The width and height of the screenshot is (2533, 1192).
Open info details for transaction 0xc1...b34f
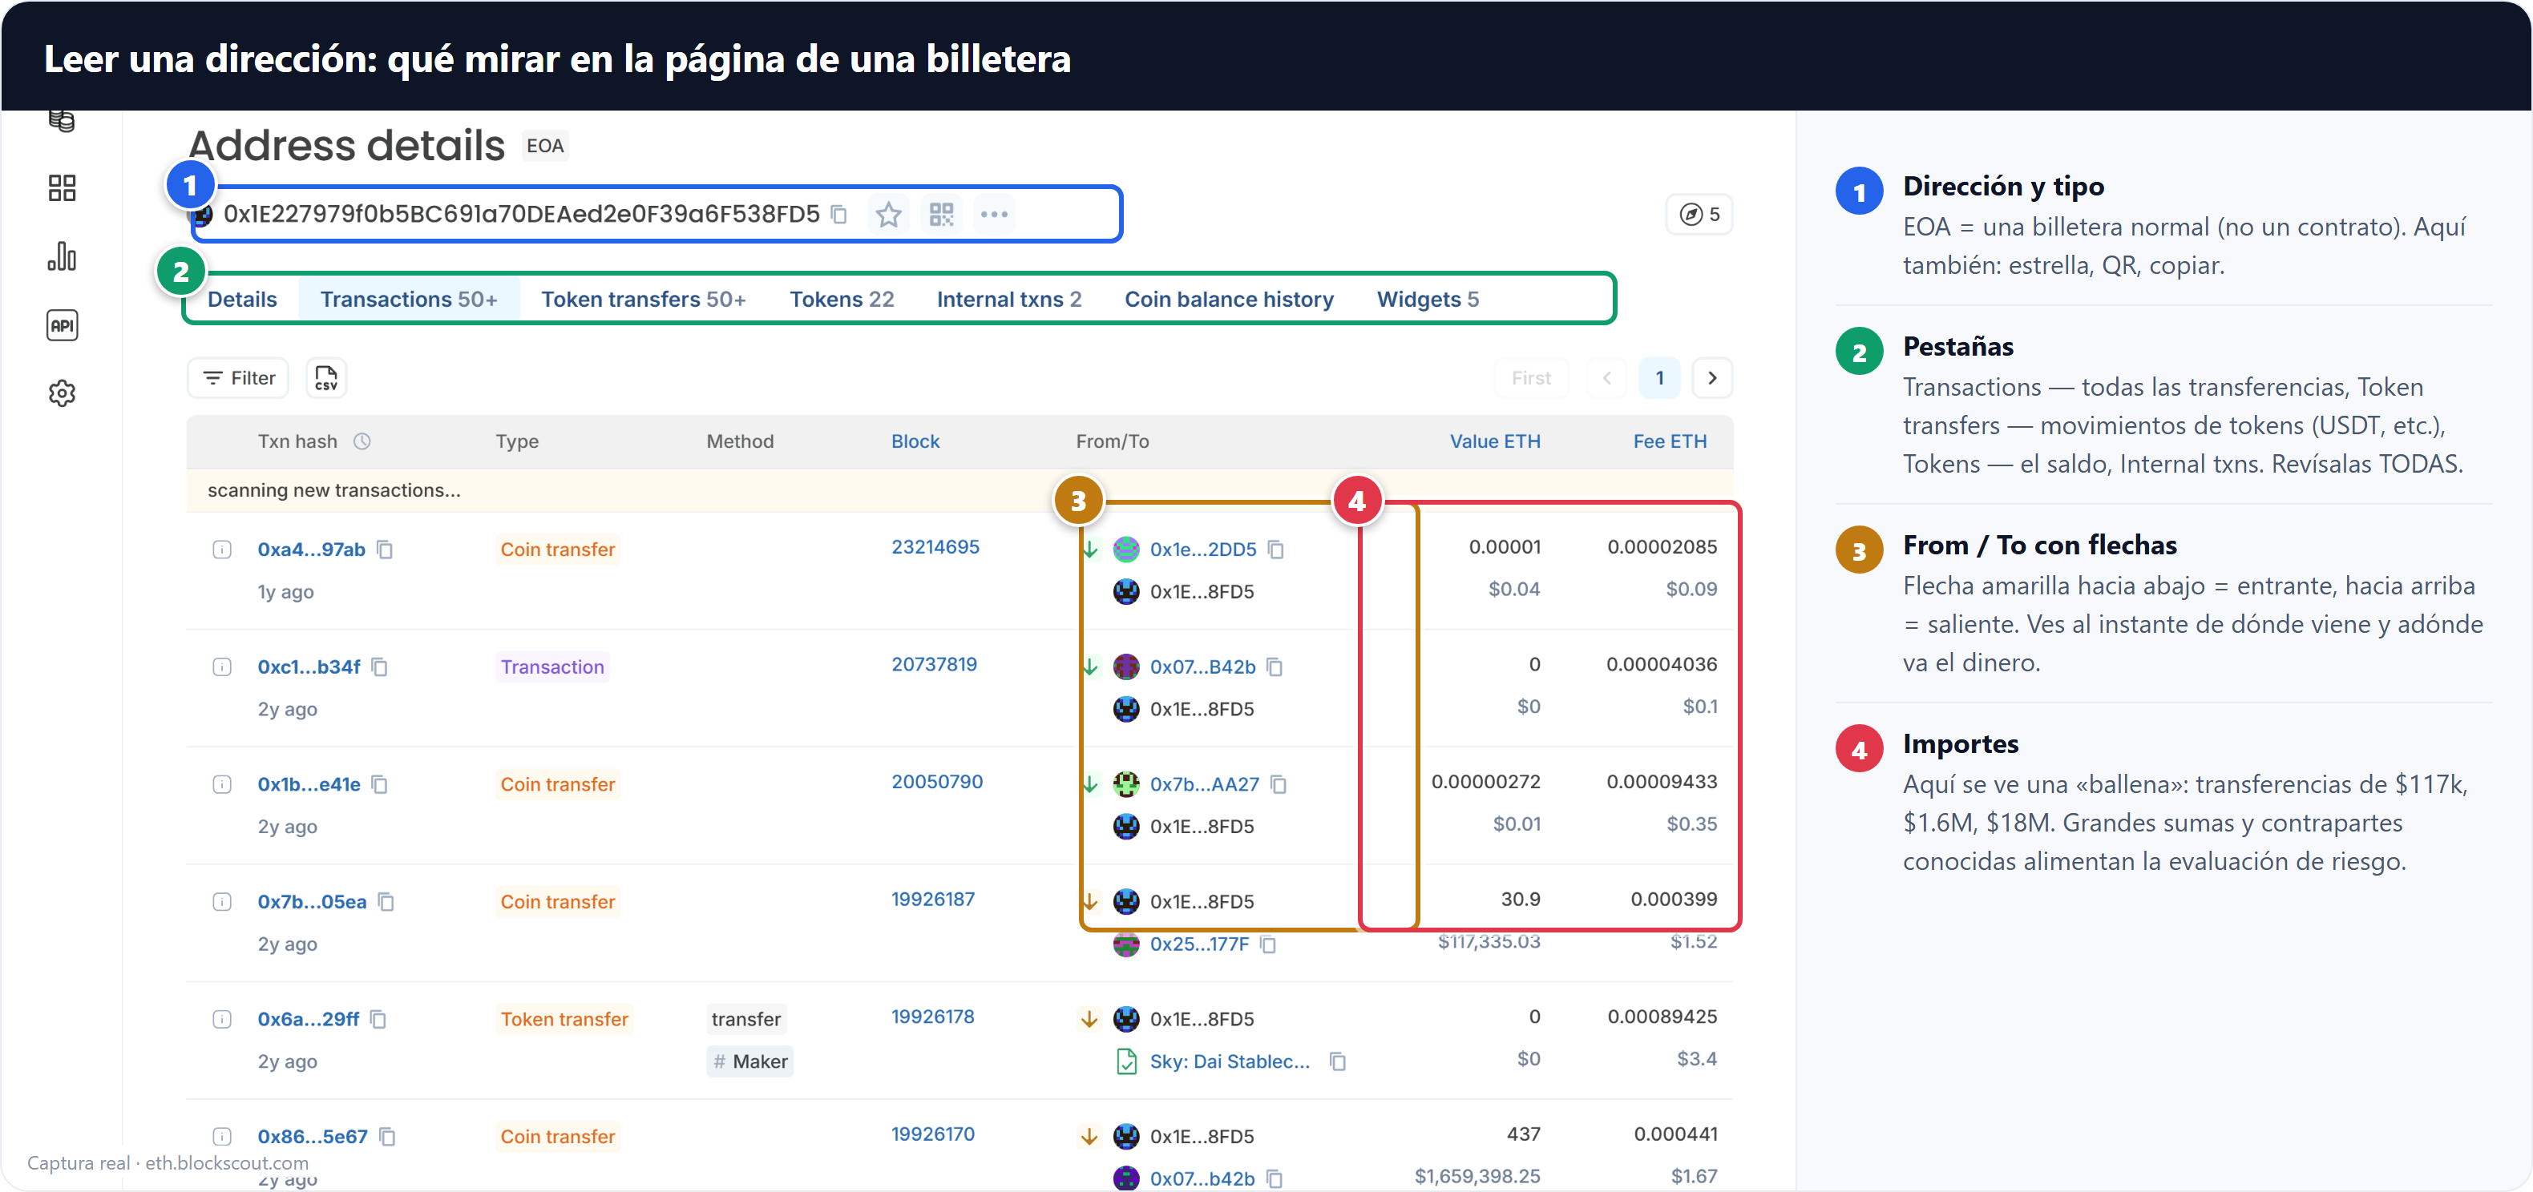222,667
